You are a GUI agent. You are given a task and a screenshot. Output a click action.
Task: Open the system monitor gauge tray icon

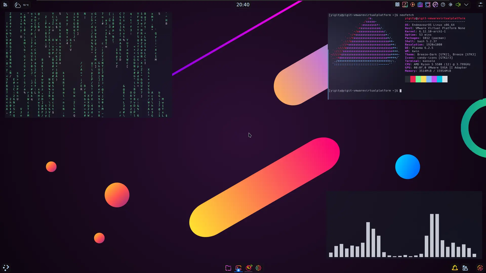tap(443, 5)
